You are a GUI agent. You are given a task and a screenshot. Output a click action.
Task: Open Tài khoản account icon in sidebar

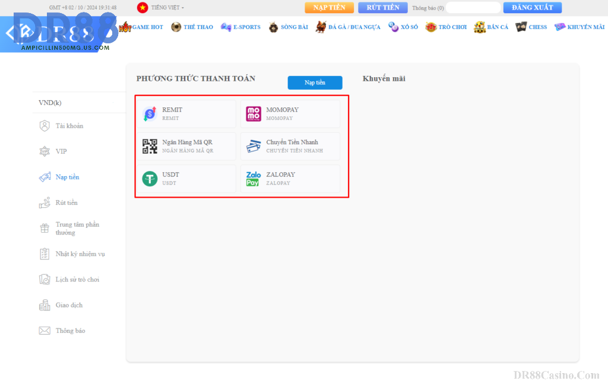(x=45, y=126)
